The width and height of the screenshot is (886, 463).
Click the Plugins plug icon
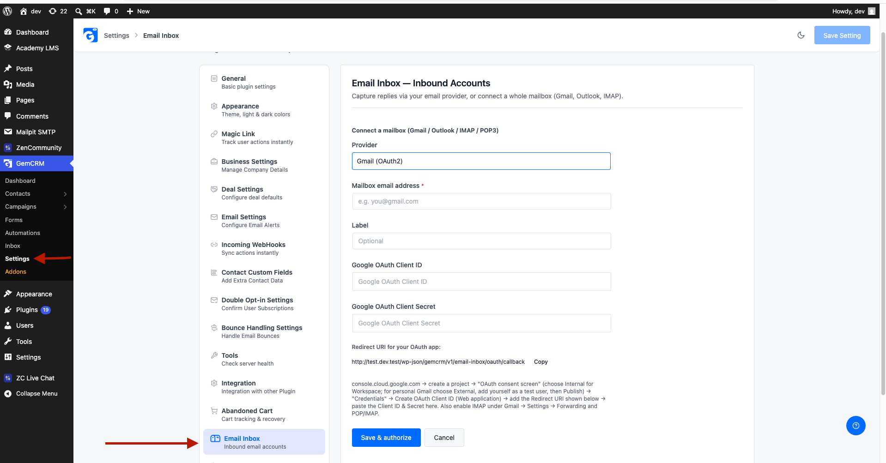pyautogui.click(x=8, y=310)
